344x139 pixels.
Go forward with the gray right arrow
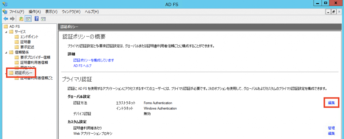12,19
